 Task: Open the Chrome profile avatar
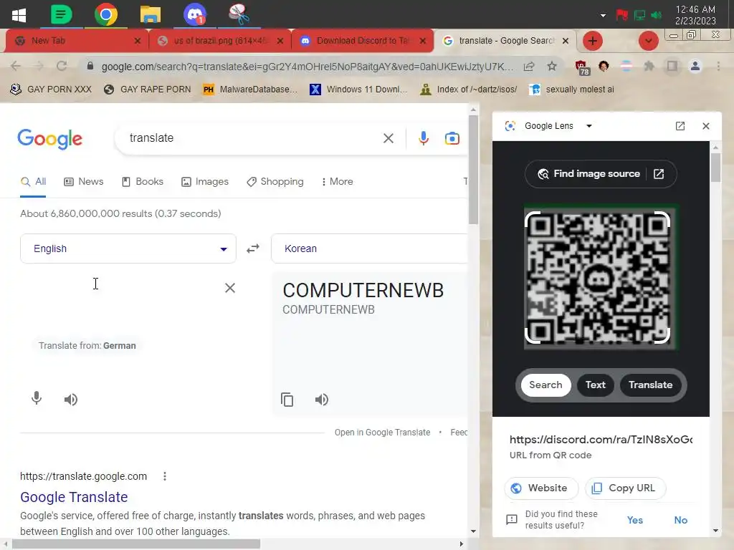pyautogui.click(x=695, y=67)
